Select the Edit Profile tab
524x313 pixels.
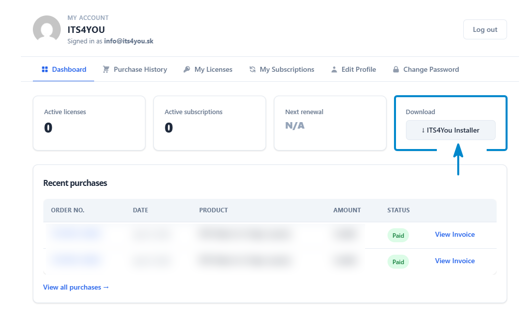pyautogui.click(x=353, y=69)
